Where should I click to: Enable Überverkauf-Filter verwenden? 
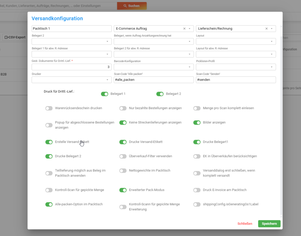pos(123,156)
